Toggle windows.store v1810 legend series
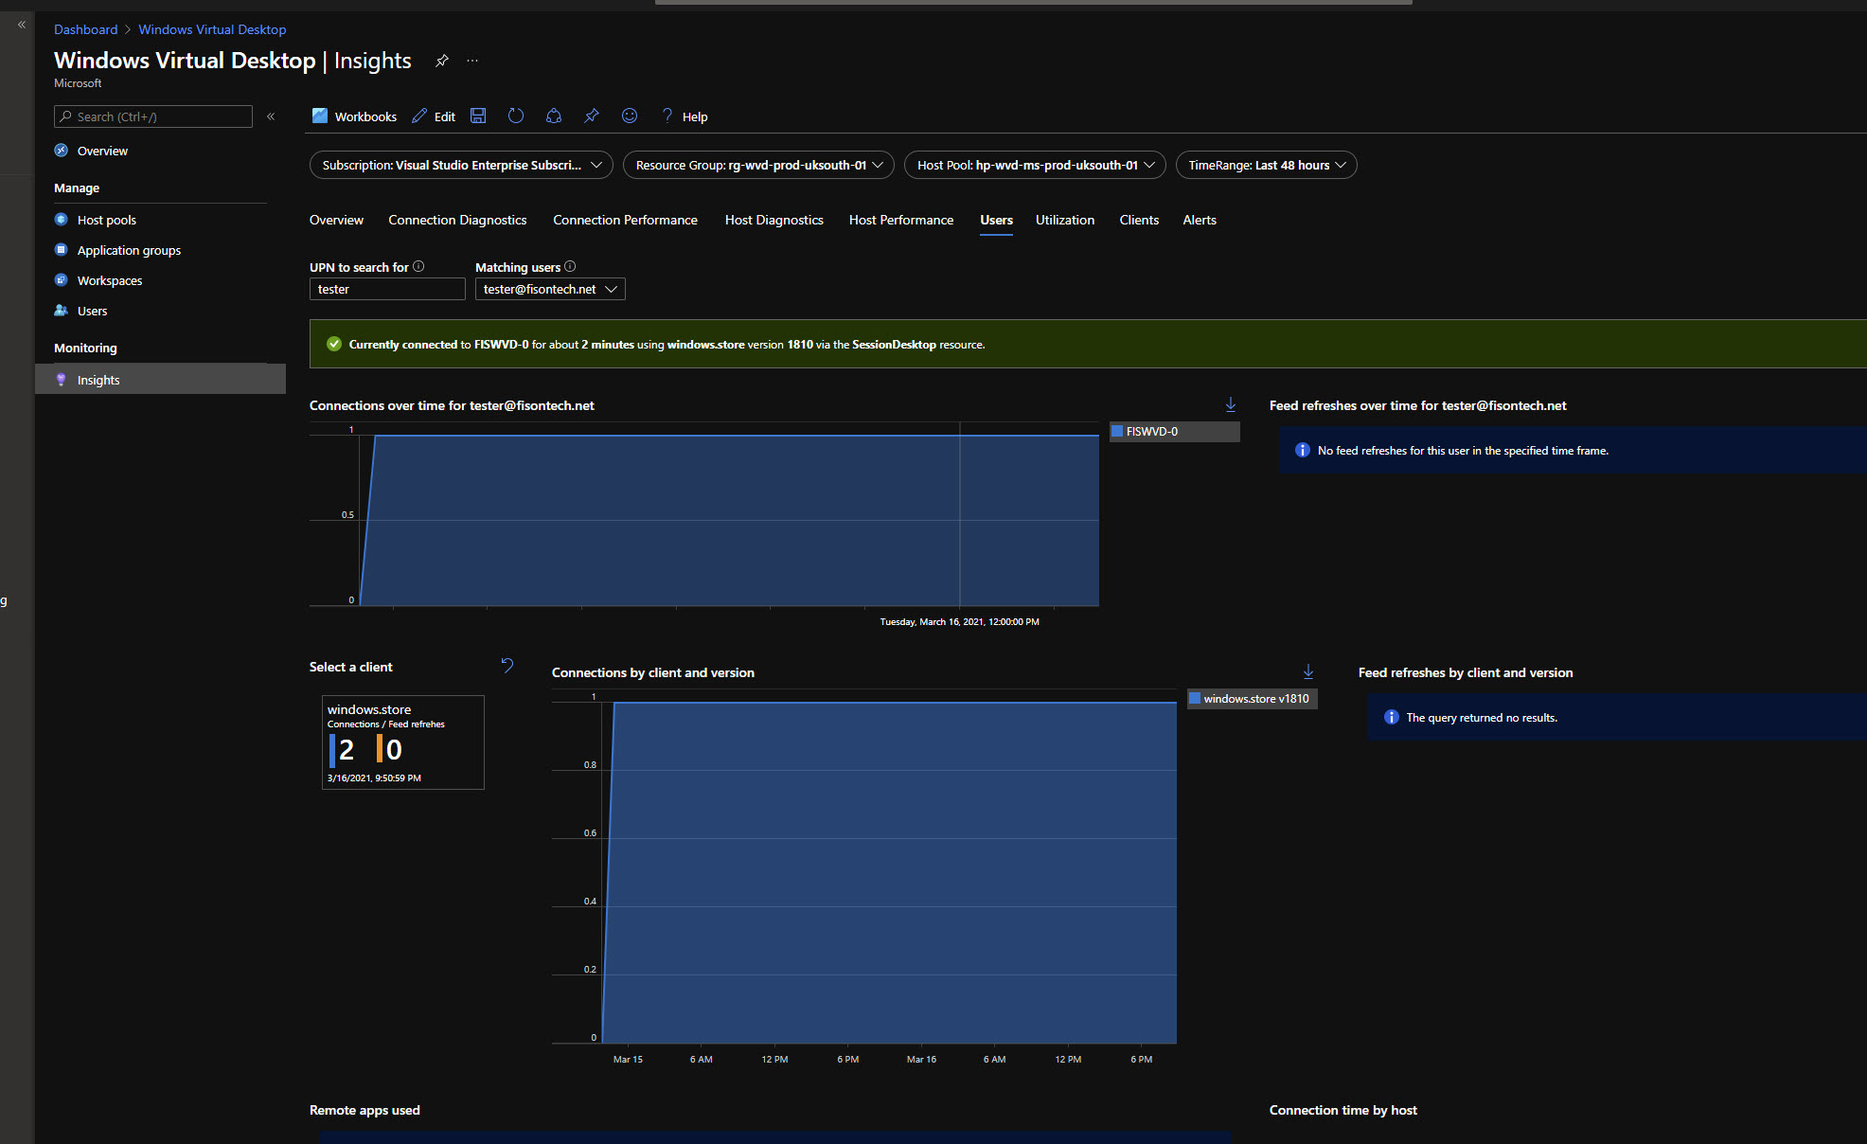1867x1144 pixels. pos(1252,699)
